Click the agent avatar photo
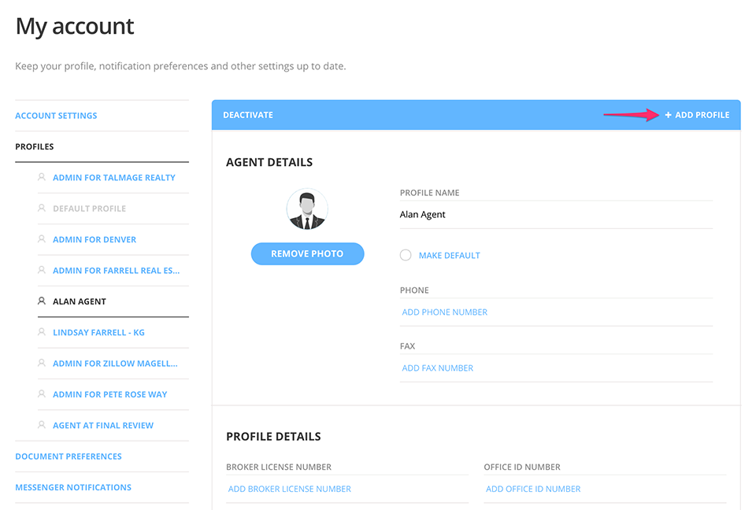 [307, 210]
